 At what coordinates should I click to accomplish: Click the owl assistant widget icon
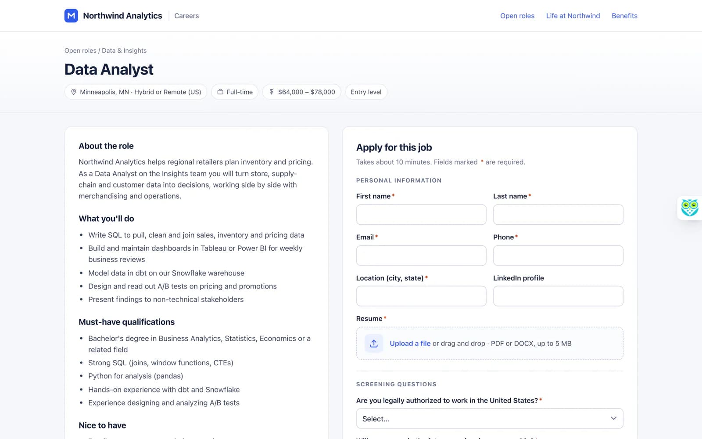(689, 208)
